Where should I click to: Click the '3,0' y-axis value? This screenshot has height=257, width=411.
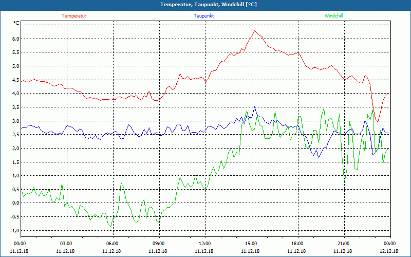(x=16, y=121)
